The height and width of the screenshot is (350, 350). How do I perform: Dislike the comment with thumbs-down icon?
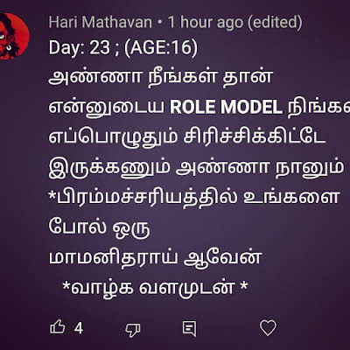[x=133, y=329]
